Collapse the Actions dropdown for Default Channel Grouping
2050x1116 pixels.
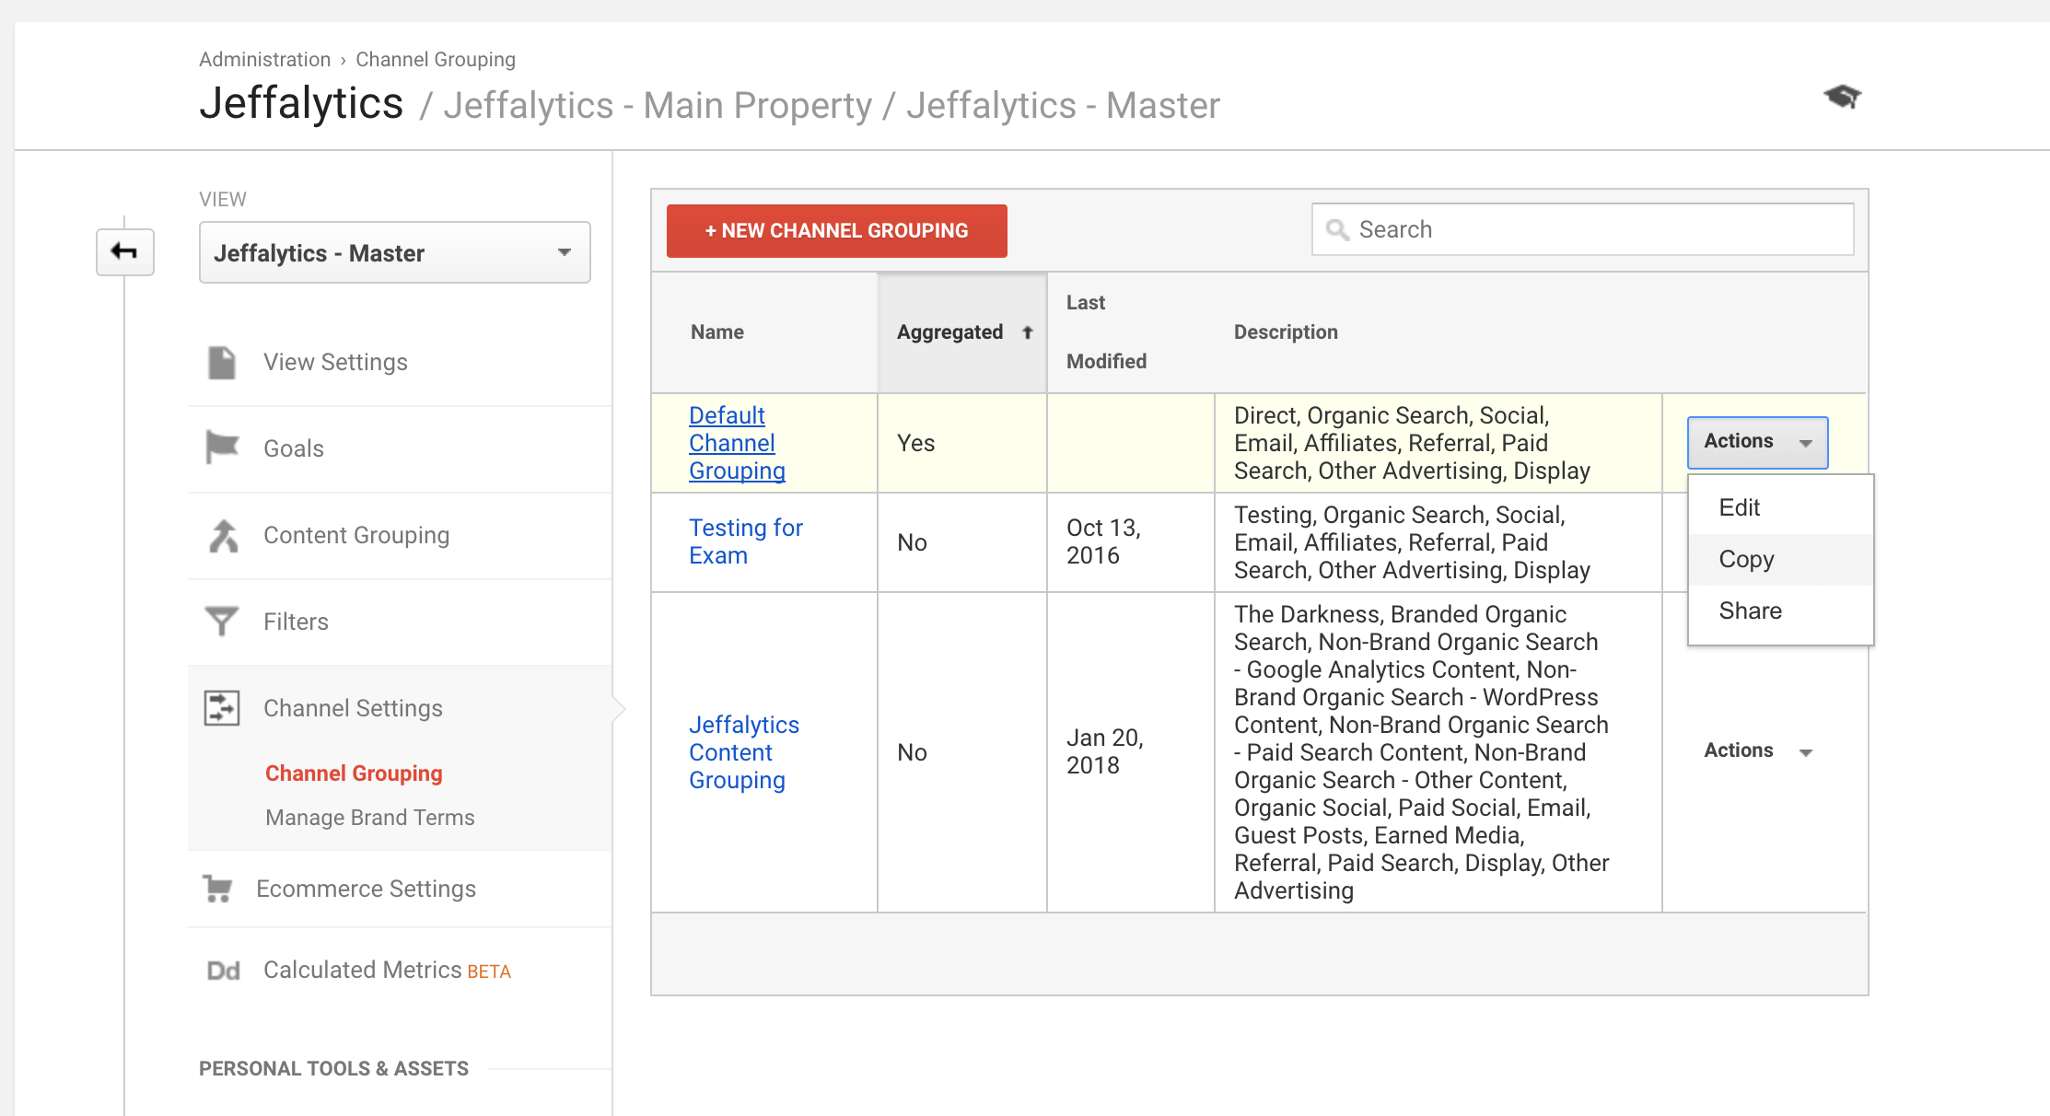[1756, 442]
